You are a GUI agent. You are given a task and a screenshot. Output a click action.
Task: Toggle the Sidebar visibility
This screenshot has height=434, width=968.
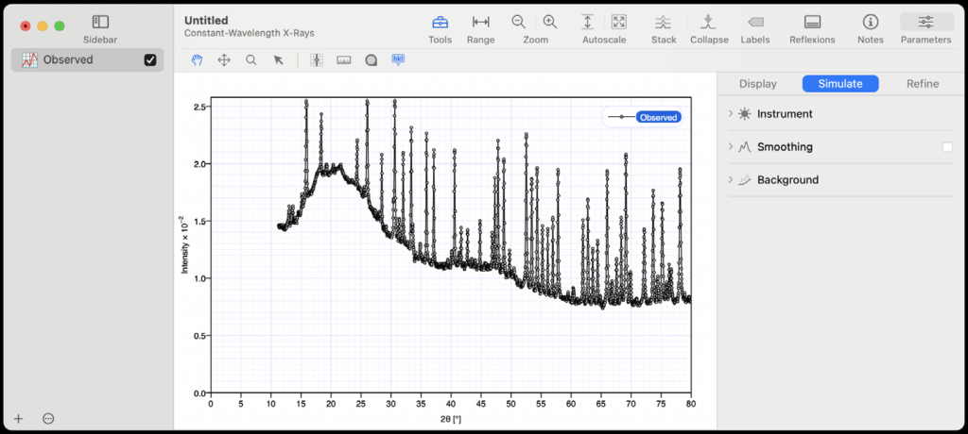pos(100,22)
